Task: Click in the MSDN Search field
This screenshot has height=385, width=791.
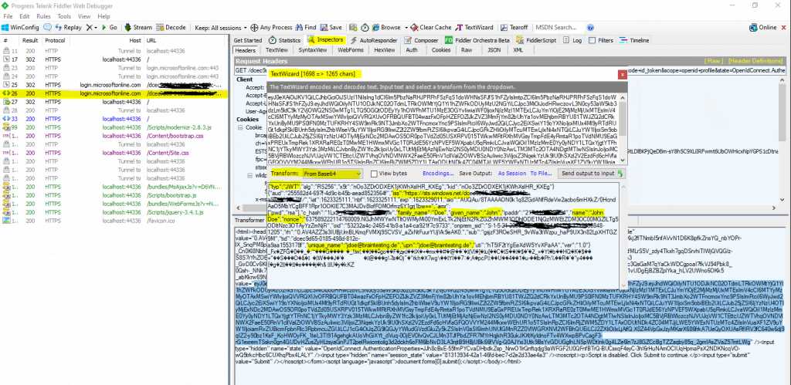Action: 558,27
